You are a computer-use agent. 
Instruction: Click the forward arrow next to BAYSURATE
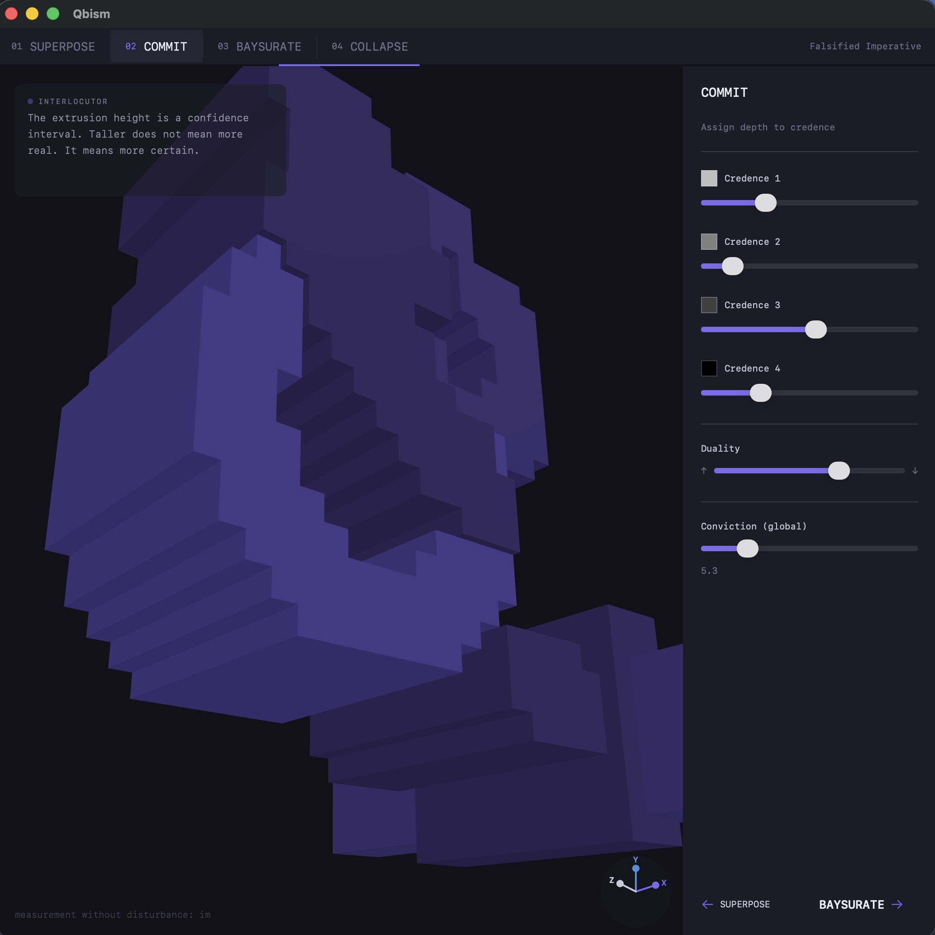point(898,904)
